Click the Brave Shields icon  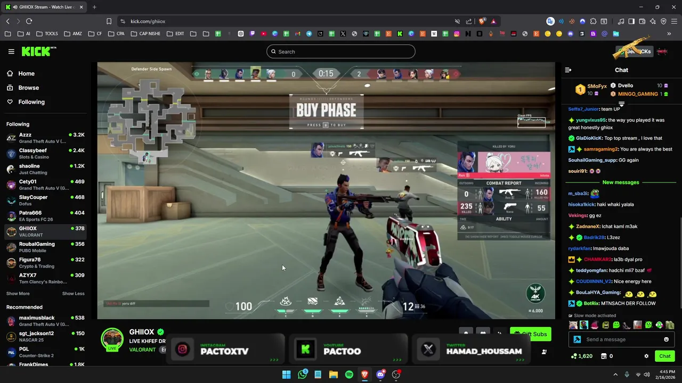coord(482,21)
